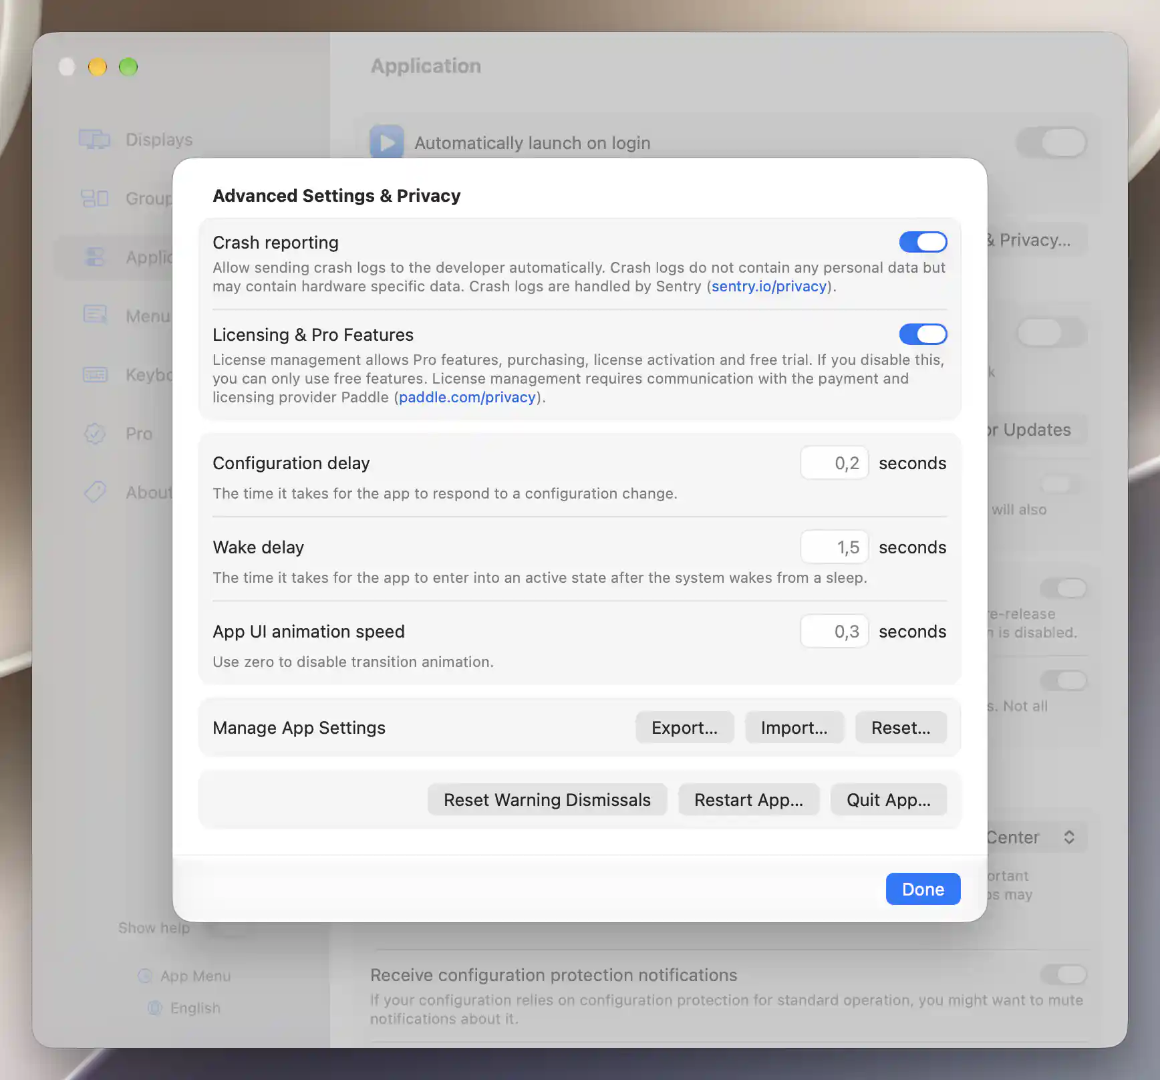Viewport: 1160px width, 1080px height.
Task: Click the green zoom window button
Action: coord(128,67)
